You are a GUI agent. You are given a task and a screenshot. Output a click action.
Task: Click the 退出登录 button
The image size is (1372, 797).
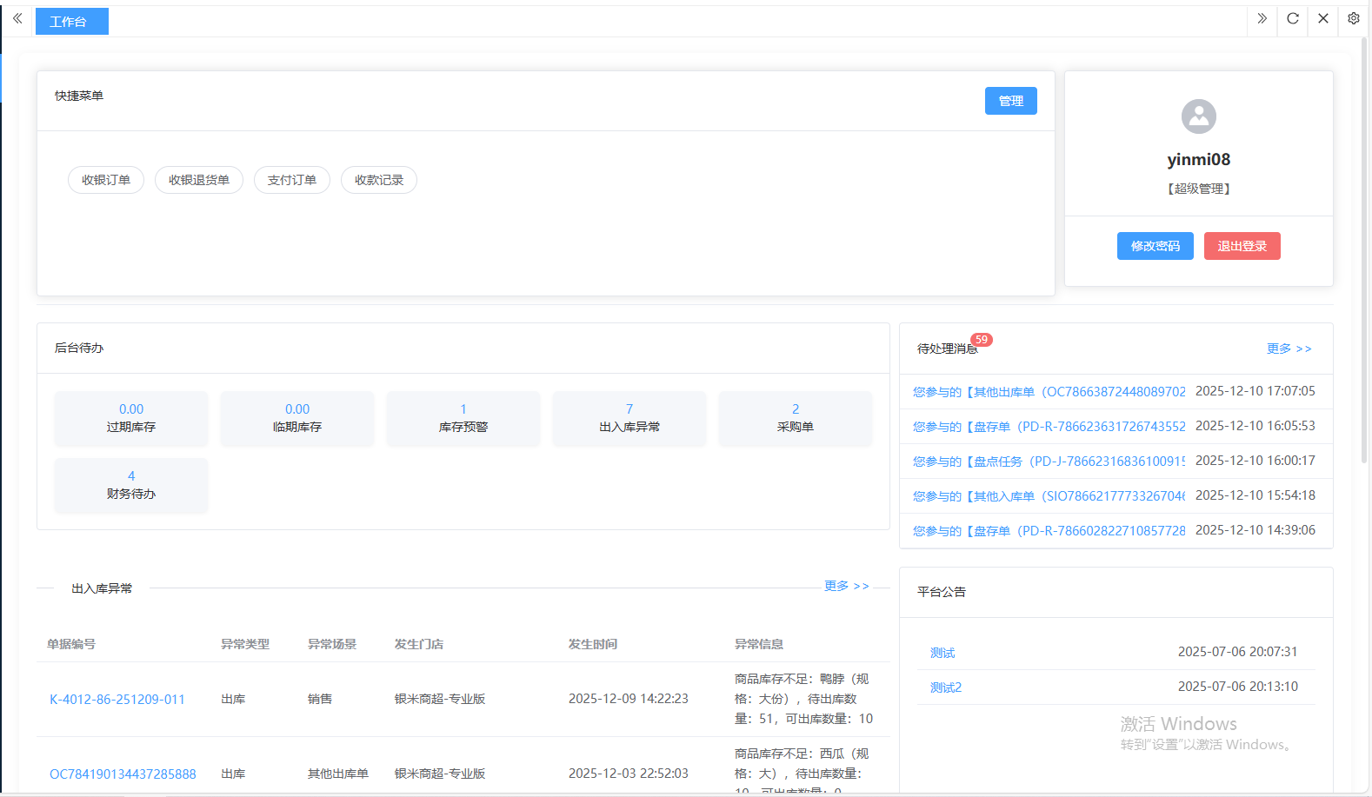[1242, 246]
